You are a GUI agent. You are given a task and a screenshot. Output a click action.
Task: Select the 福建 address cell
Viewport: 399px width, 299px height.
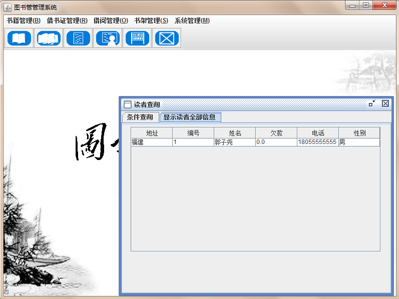pos(152,142)
